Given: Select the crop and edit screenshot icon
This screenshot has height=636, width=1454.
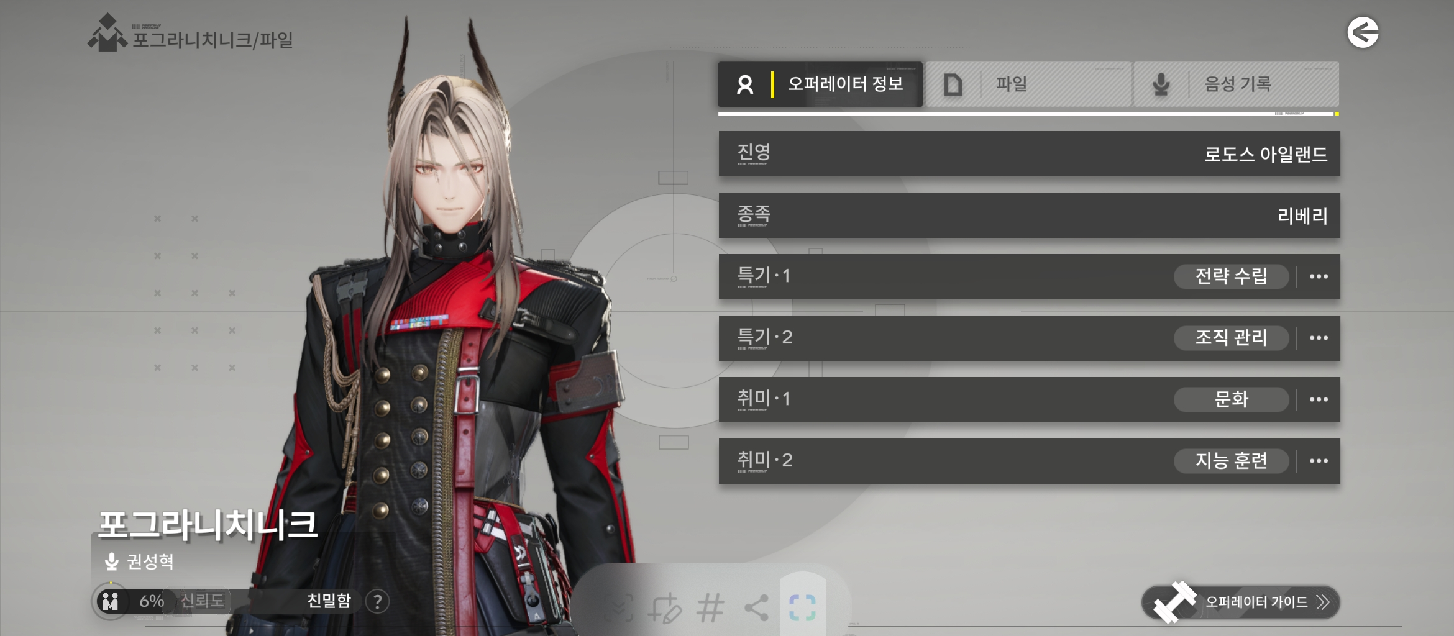Looking at the screenshot, I should point(664,607).
